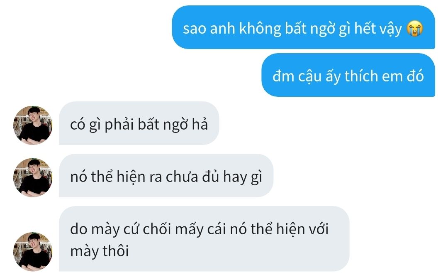The height and width of the screenshot is (275, 448).
Task: Select the "nó thể hiện ra chưa đủ hay gì" bubble
Action: pyautogui.click(x=166, y=175)
